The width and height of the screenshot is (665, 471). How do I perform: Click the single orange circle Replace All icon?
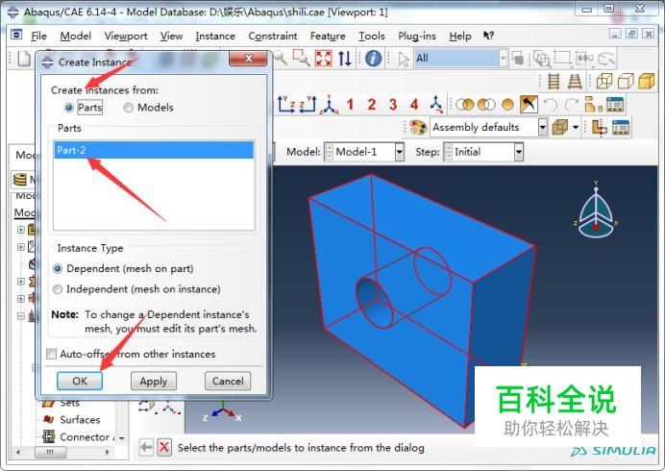click(x=507, y=105)
